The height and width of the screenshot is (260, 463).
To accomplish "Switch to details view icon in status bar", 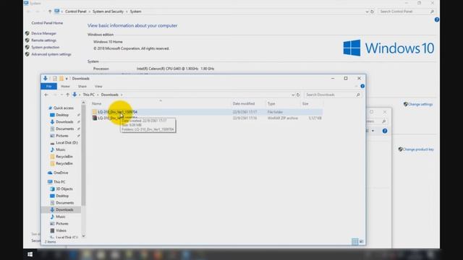I will click(355, 242).
